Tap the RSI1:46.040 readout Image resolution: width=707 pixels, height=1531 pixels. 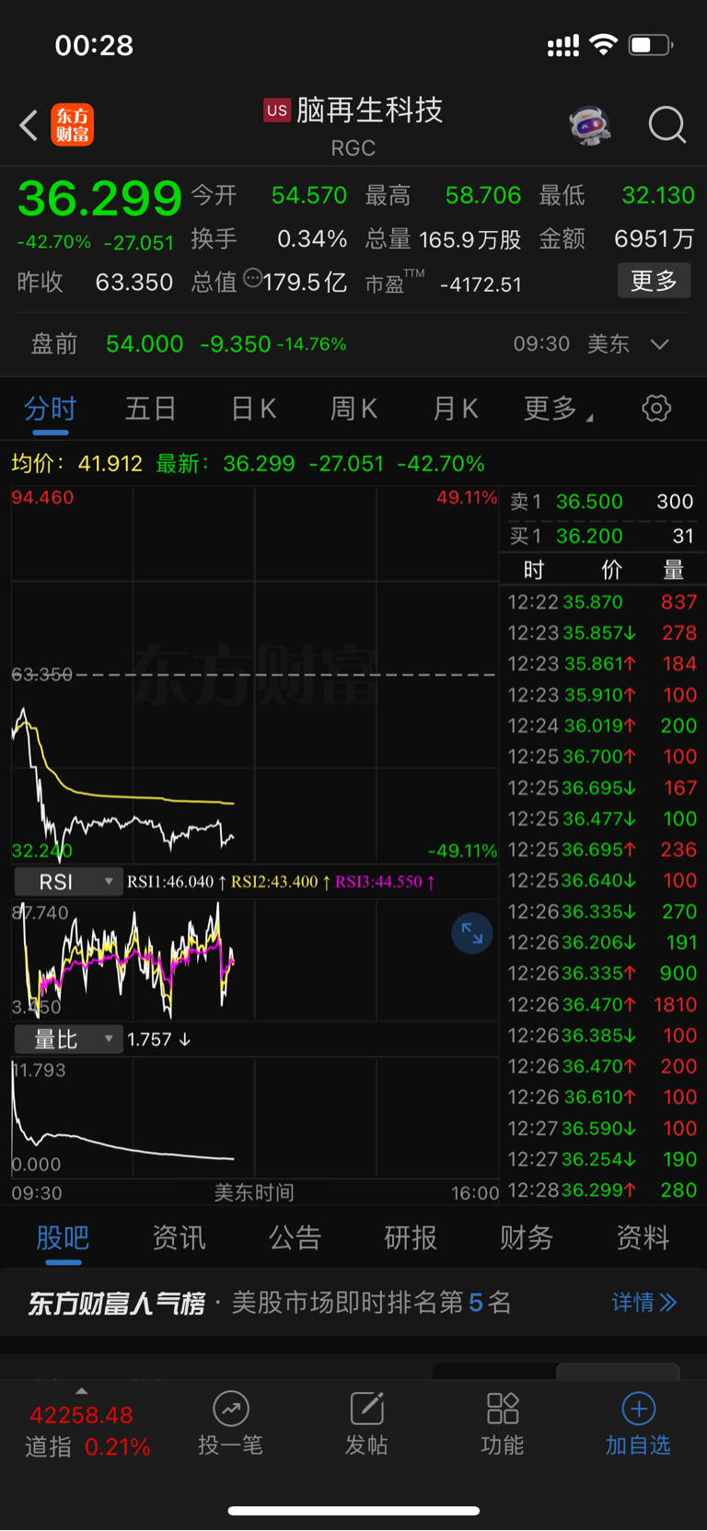(x=177, y=882)
